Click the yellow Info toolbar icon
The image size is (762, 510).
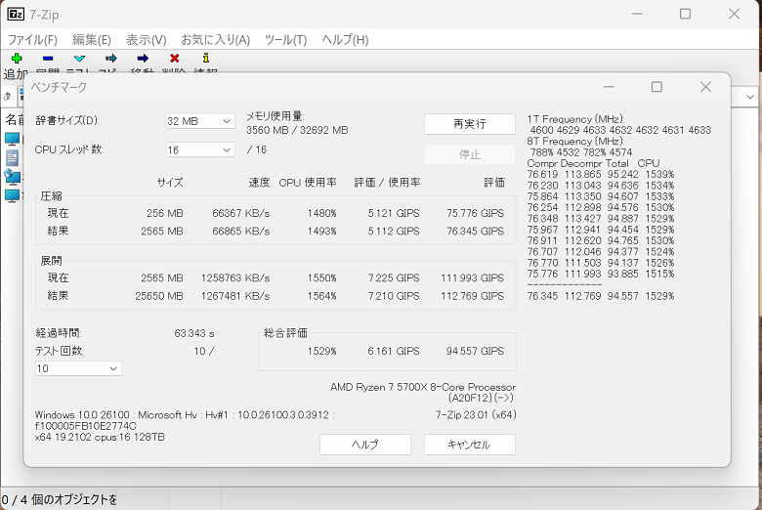pyautogui.click(x=206, y=58)
